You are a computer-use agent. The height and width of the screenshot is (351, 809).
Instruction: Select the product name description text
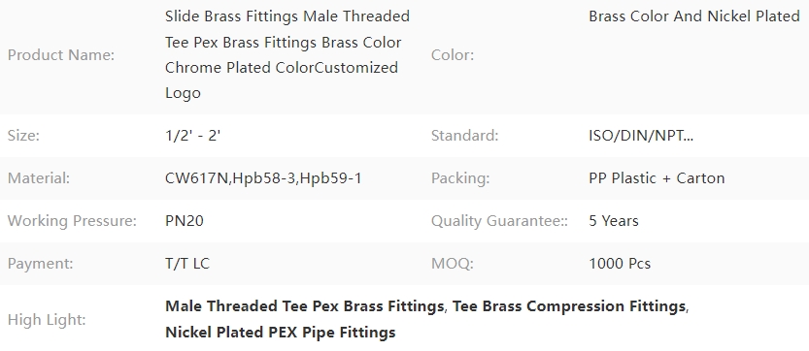click(287, 54)
